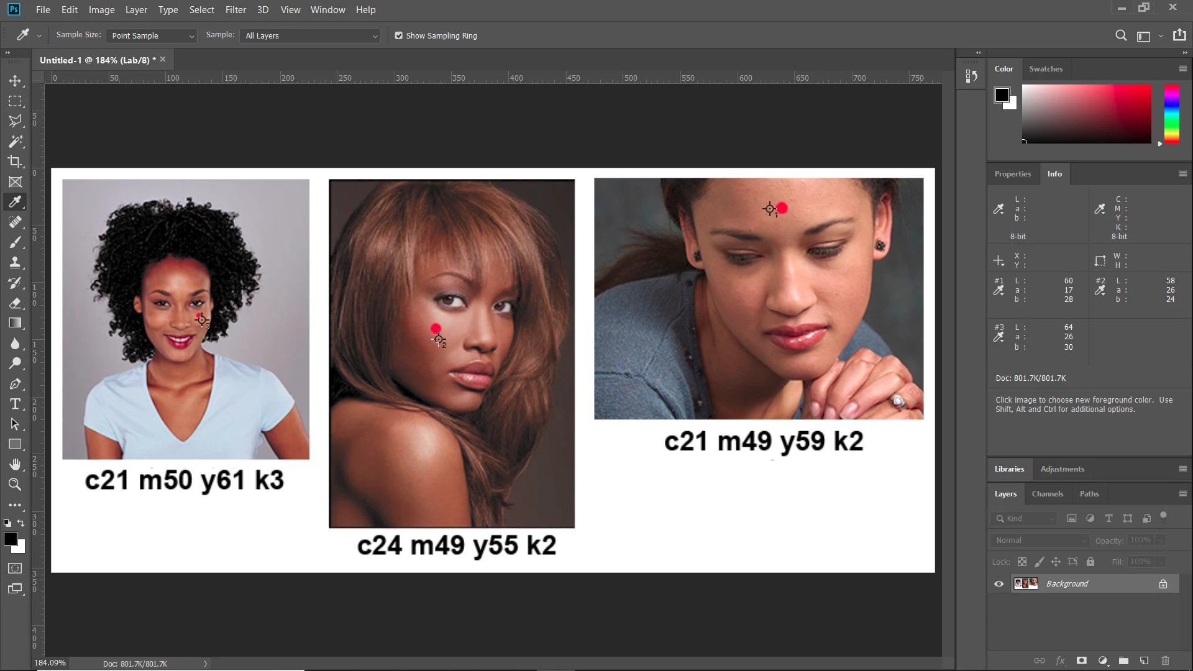
Task: Hide the Background layer visibility eye
Action: pos(999,584)
